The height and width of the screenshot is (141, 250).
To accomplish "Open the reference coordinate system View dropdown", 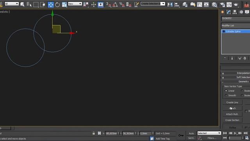I will 75,4.
